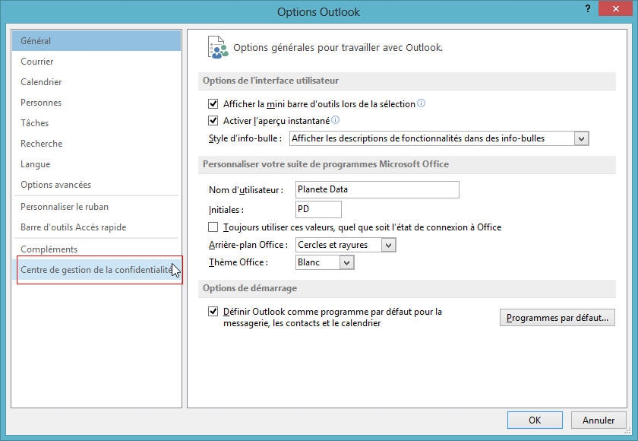Click the Outlook general options icon
Screen dimensions: 638x441
pos(218,47)
